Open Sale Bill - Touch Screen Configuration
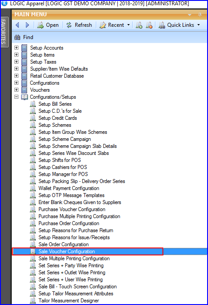The image size is (208, 305). click(78, 287)
